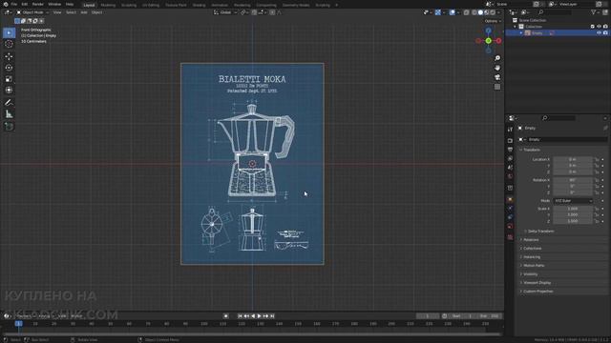The height and width of the screenshot is (343, 611).
Task: Open the Scene properties tab
Action: (x=510, y=168)
